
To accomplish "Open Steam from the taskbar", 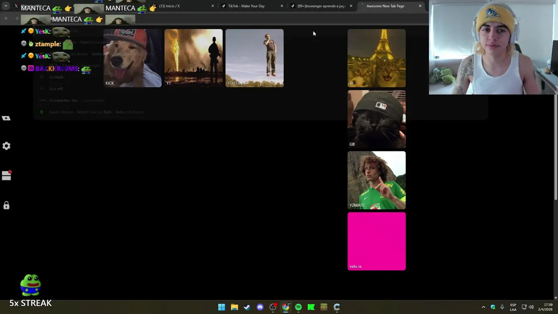I will click(x=247, y=307).
